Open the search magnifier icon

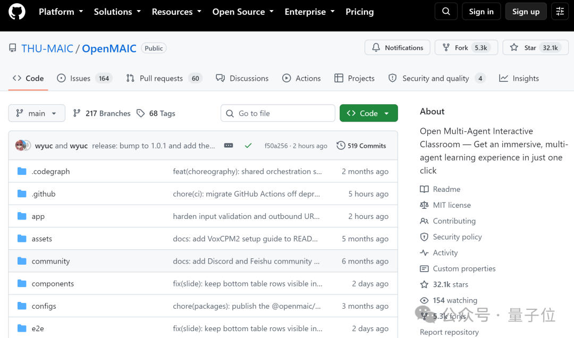coord(446,11)
